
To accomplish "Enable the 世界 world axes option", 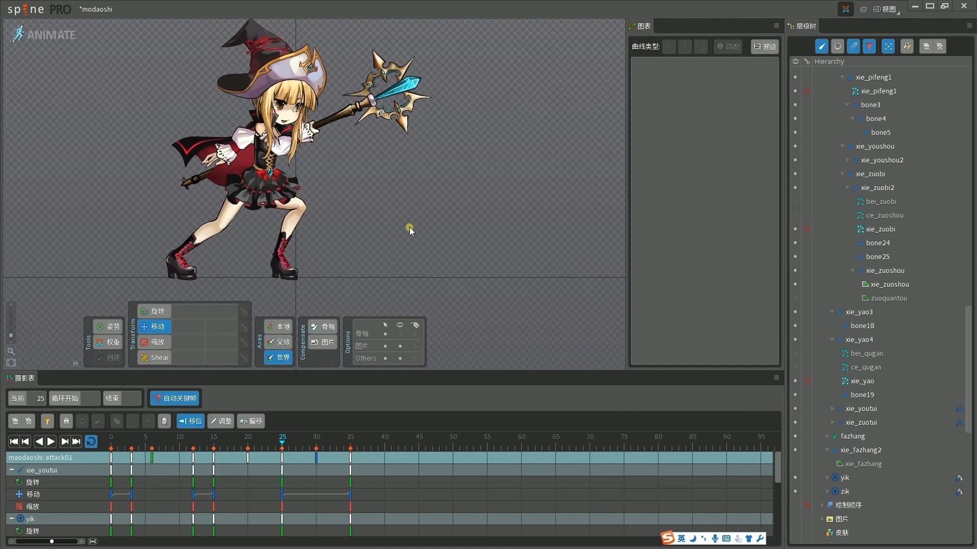I will [x=278, y=357].
